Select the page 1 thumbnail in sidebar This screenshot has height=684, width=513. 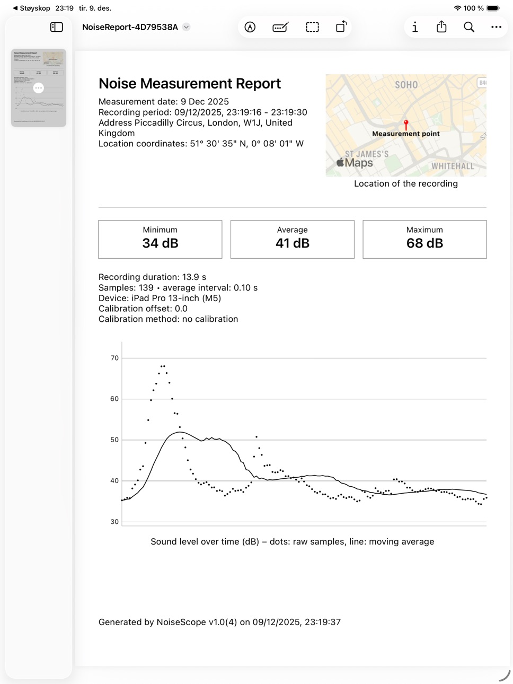[x=39, y=87]
